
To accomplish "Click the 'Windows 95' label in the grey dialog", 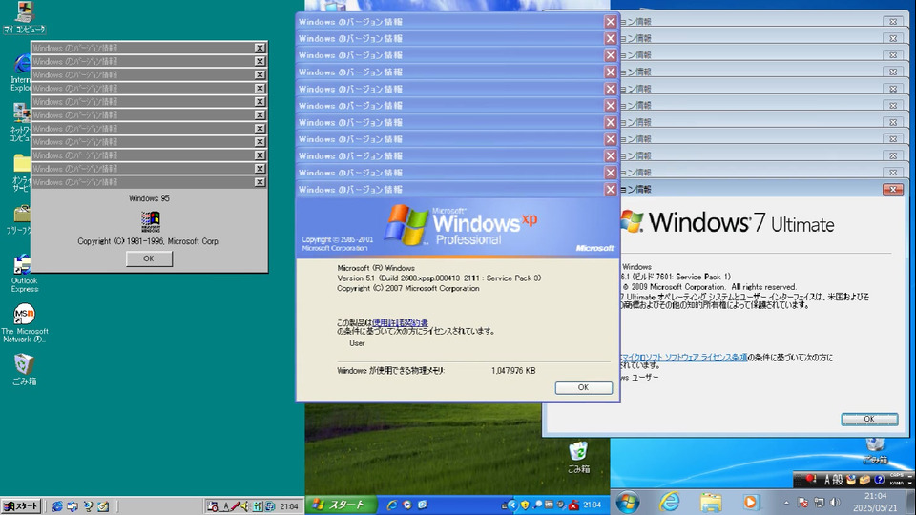I will [149, 198].
